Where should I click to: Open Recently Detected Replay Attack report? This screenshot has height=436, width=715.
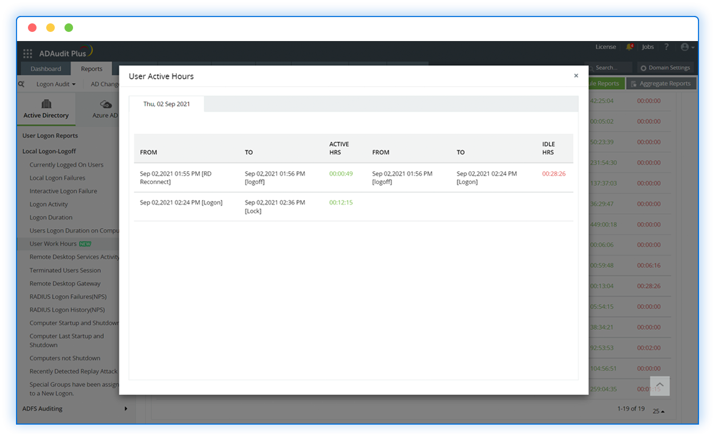pos(74,371)
